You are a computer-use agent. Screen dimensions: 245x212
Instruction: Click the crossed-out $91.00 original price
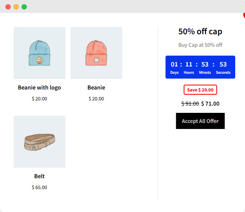(190, 104)
